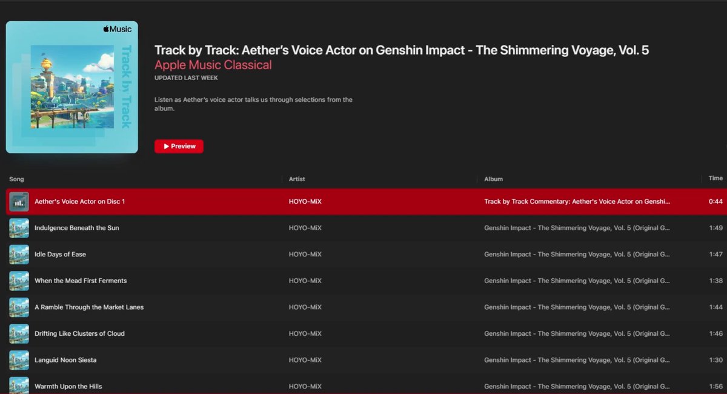
Task: Click the 1:47 track duration
Action: (716, 255)
